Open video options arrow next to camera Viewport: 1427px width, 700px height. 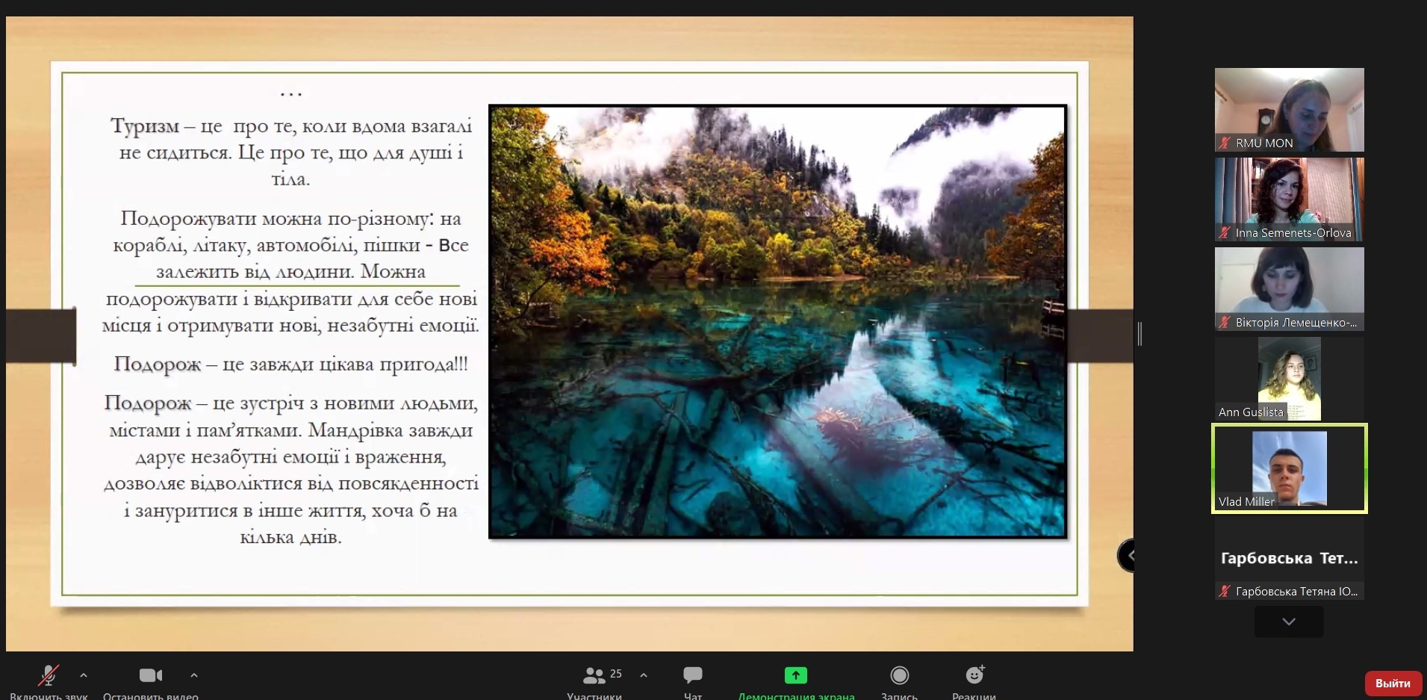194,675
